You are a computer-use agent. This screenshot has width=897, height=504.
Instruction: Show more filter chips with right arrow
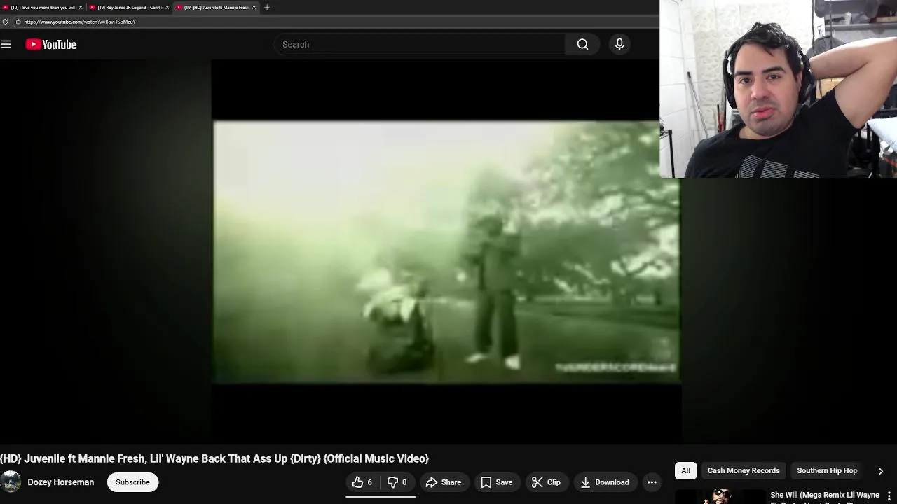pos(880,471)
